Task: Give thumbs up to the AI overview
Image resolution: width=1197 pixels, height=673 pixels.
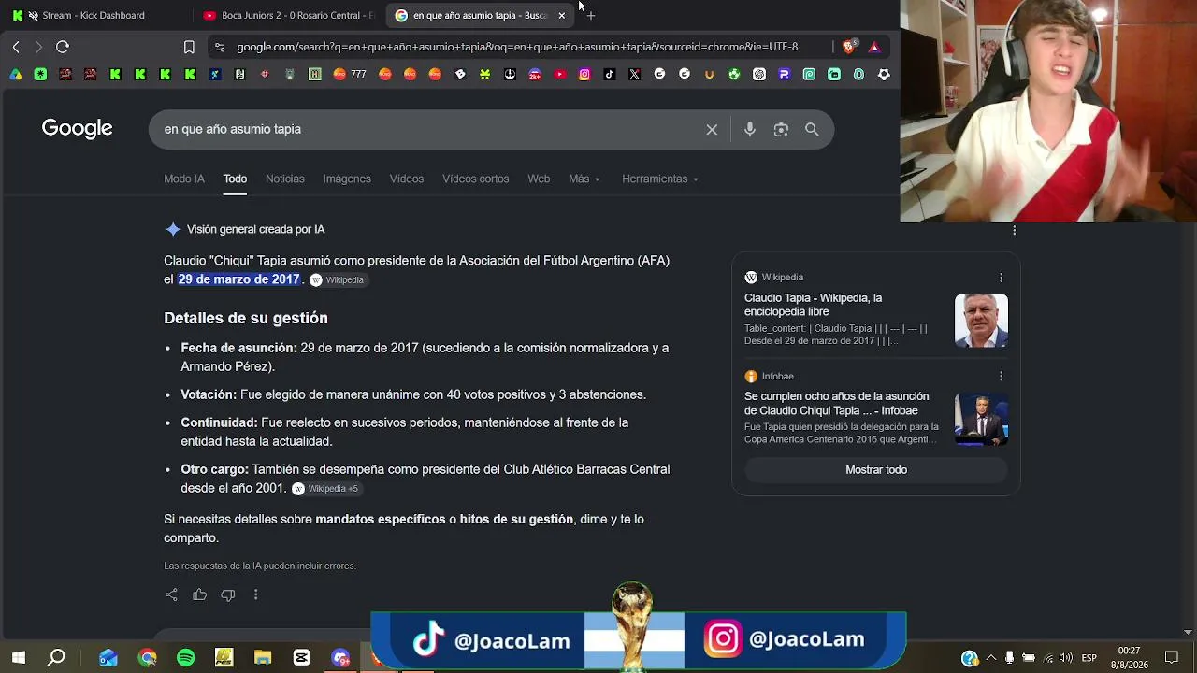Action: (199, 594)
